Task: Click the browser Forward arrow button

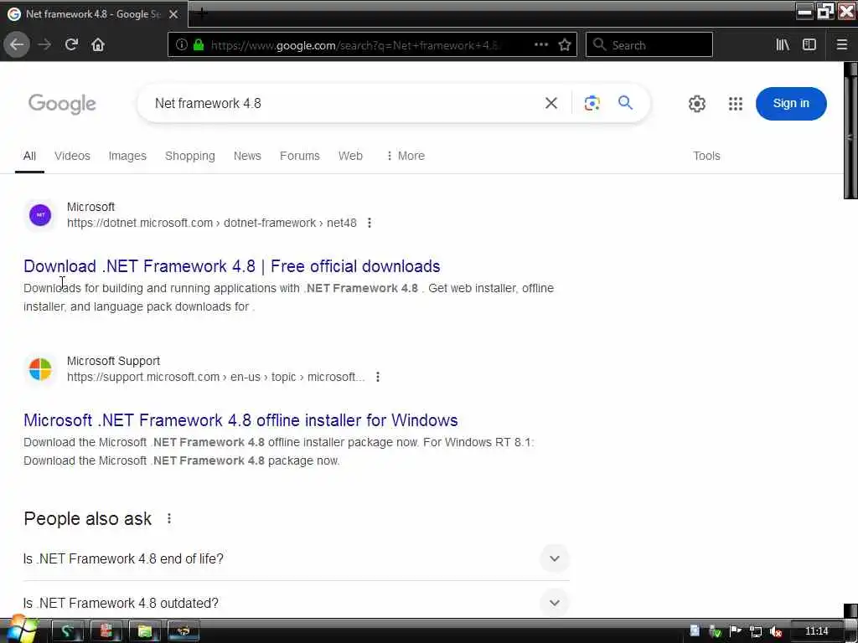Action: point(44,44)
